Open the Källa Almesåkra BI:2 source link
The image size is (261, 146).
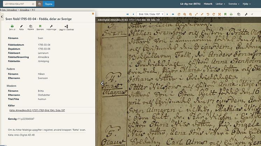[x=37, y=110]
